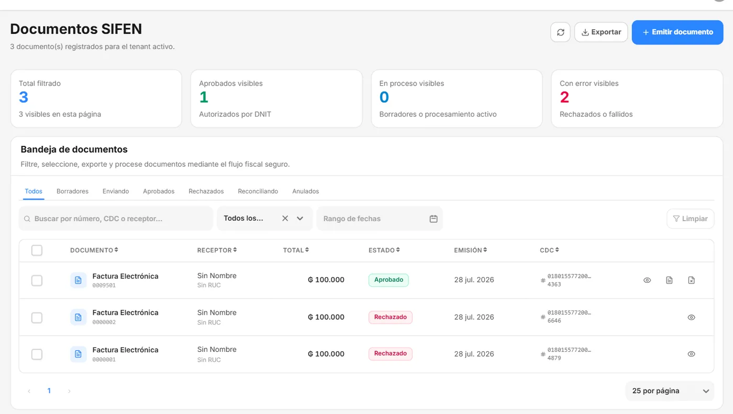Focus the search by número, CDC o receptor field
Image resolution: width=733 pixels, height=414 pixels.
click(116, 218)
